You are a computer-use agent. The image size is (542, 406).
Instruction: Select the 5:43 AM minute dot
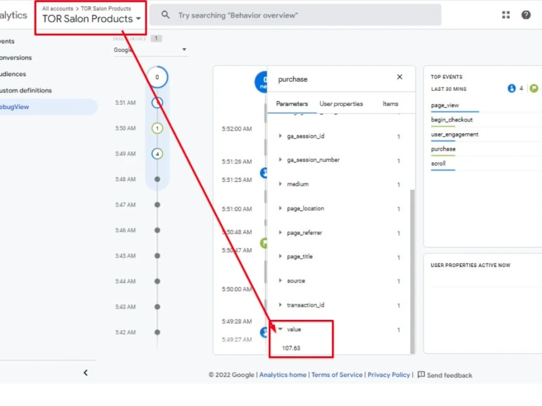[157, 306]
